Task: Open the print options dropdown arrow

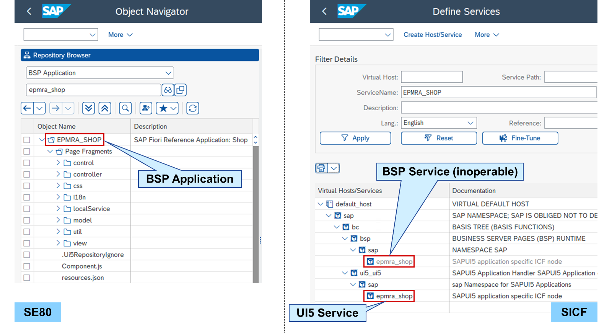Action: coord(334,168)
